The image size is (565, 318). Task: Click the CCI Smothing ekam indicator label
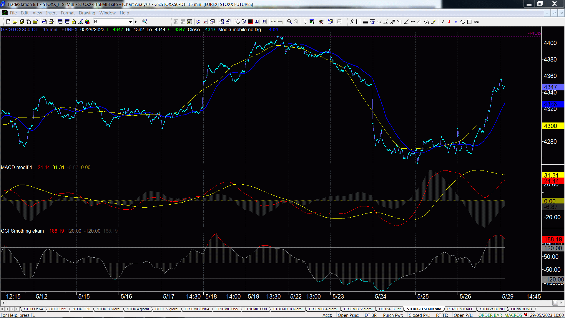pyautogui.click(x=22, y=231)
